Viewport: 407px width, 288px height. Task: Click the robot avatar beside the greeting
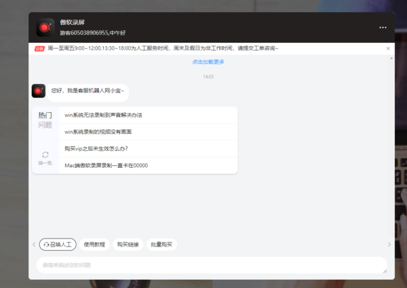pos(39,90)
